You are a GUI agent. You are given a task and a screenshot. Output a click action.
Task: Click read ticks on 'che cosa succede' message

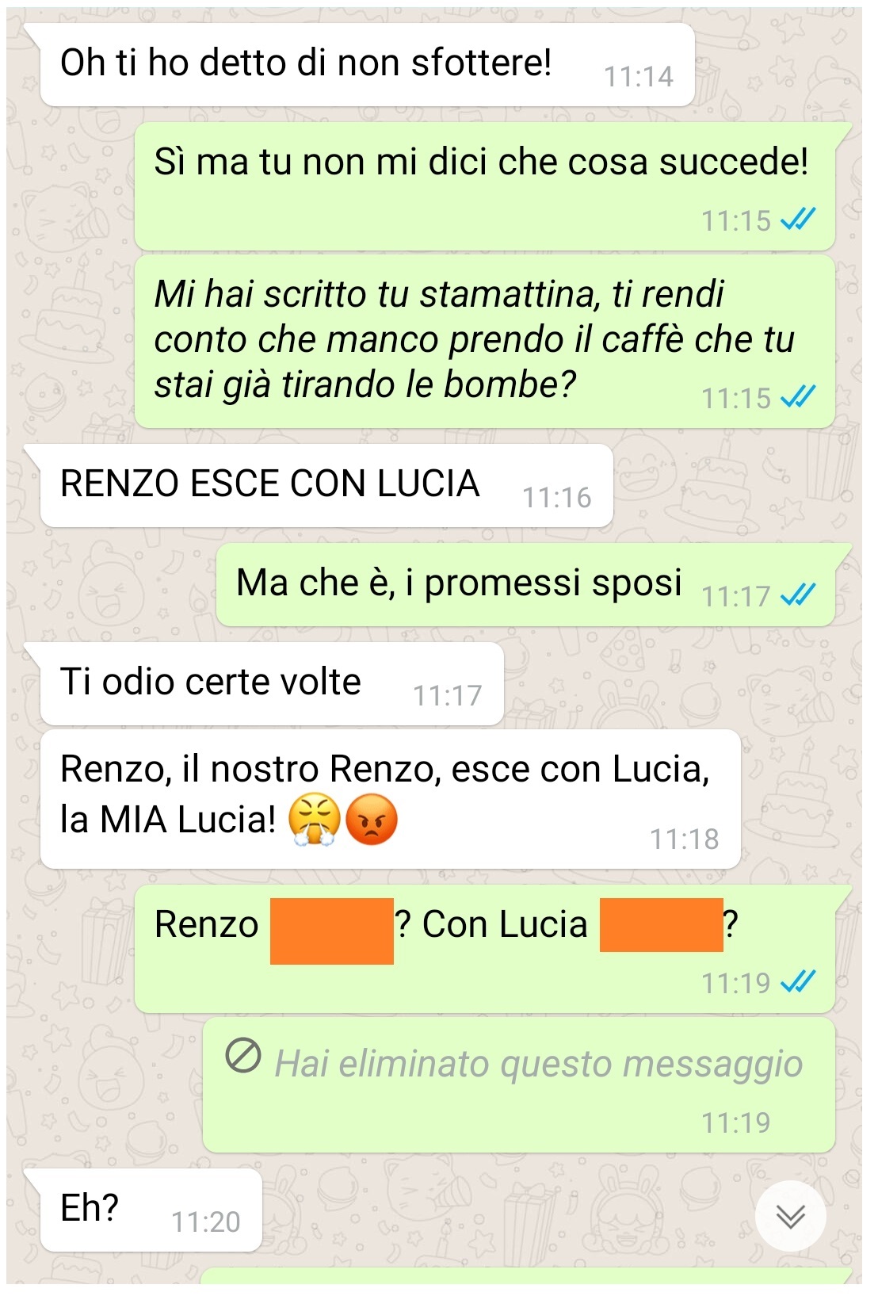(797, 220)
